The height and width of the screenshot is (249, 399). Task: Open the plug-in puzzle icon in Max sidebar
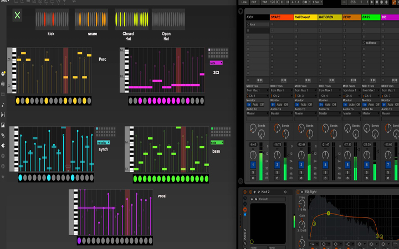click(x=3, y=146)
